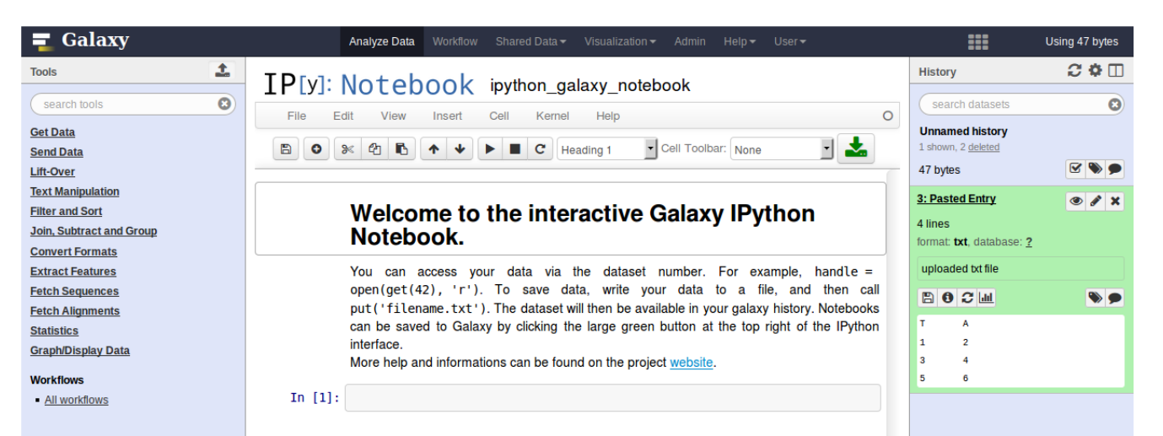The height and width of the screenshot is (436, 1163).
Task: Click the kernel status indicator circle
Action: (x=887, y=116)
